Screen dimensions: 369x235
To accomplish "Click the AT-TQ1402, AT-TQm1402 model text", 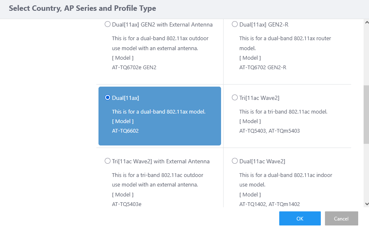I will click(269, 204).
